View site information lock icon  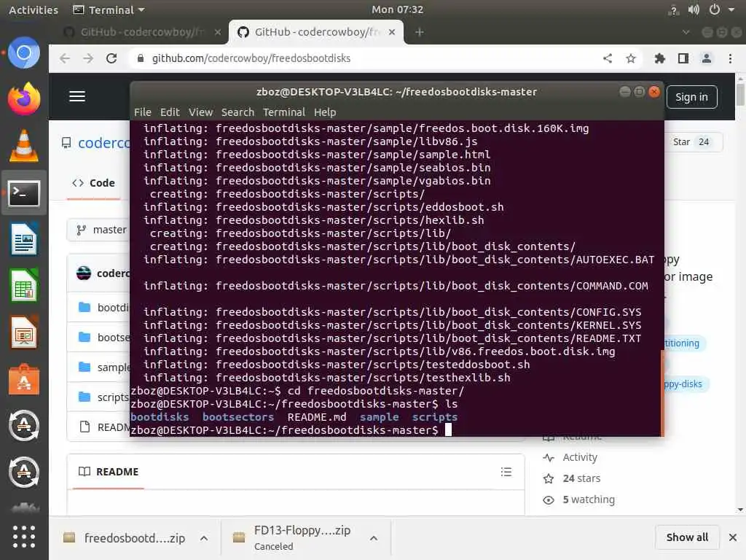pyautogui.click(x=141, y=58)
